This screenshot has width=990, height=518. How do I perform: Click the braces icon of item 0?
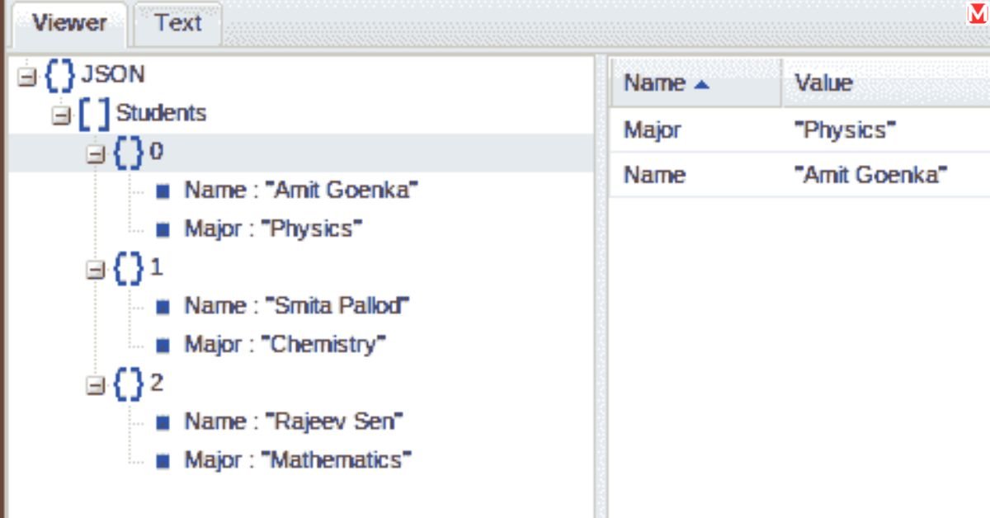(129, 153)
